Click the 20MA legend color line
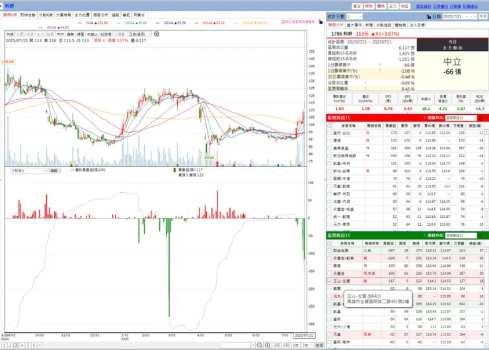This screenshot has width=489, height=350. 158,23
